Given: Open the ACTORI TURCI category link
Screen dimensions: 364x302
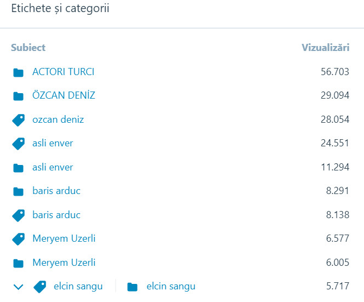Looking at the screenshot, I should tap(63, 72).
